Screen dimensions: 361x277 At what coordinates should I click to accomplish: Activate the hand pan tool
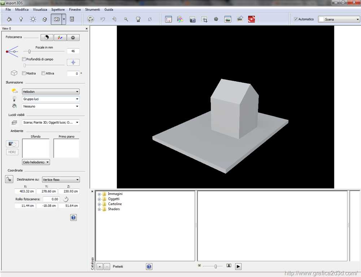[x=138, y=19]
